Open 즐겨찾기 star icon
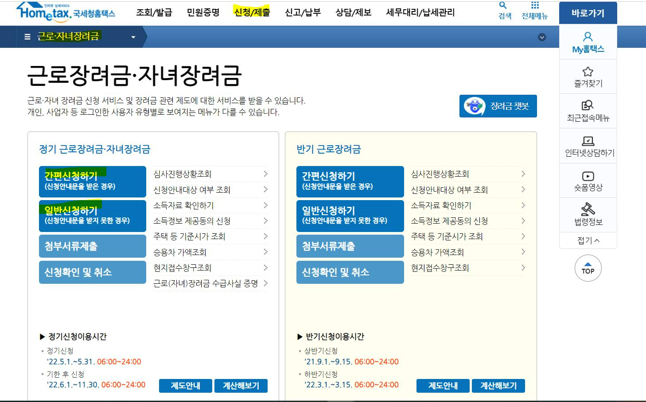 (x=588, y=71)
